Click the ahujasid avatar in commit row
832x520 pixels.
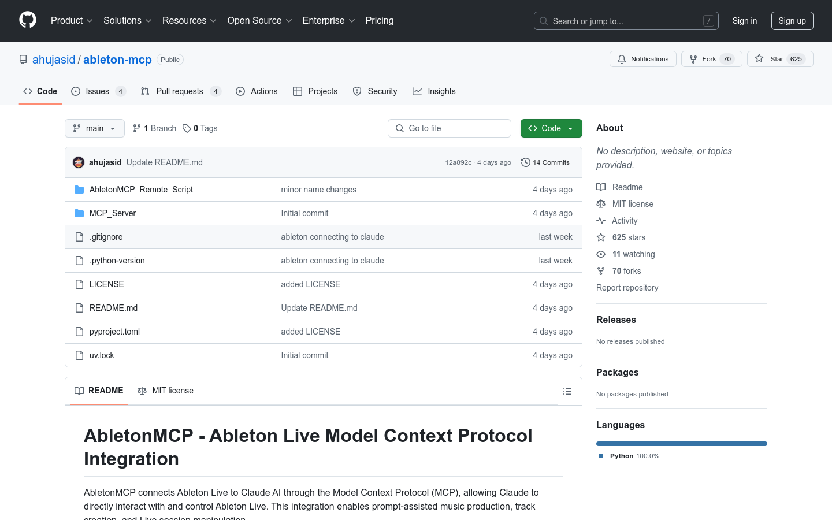pyautogui.click(x=79, y=162)
